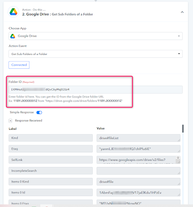Collapse the Response Received section
The width and height of the screenshot is (193, 207).
pyautogui.click(x=10, y=120)
